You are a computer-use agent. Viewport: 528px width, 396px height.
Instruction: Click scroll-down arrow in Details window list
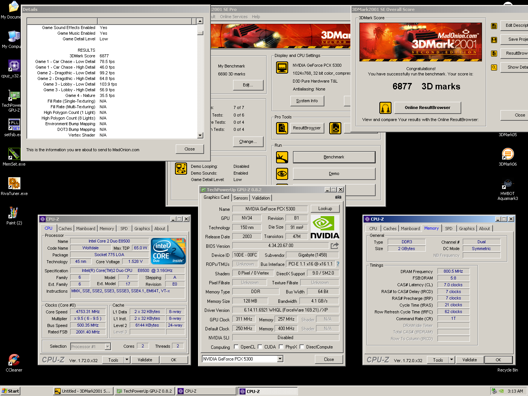[200, 135]
